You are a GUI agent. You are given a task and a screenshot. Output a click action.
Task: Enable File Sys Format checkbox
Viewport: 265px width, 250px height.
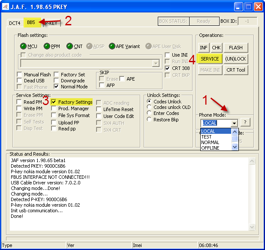click(54, 115)
